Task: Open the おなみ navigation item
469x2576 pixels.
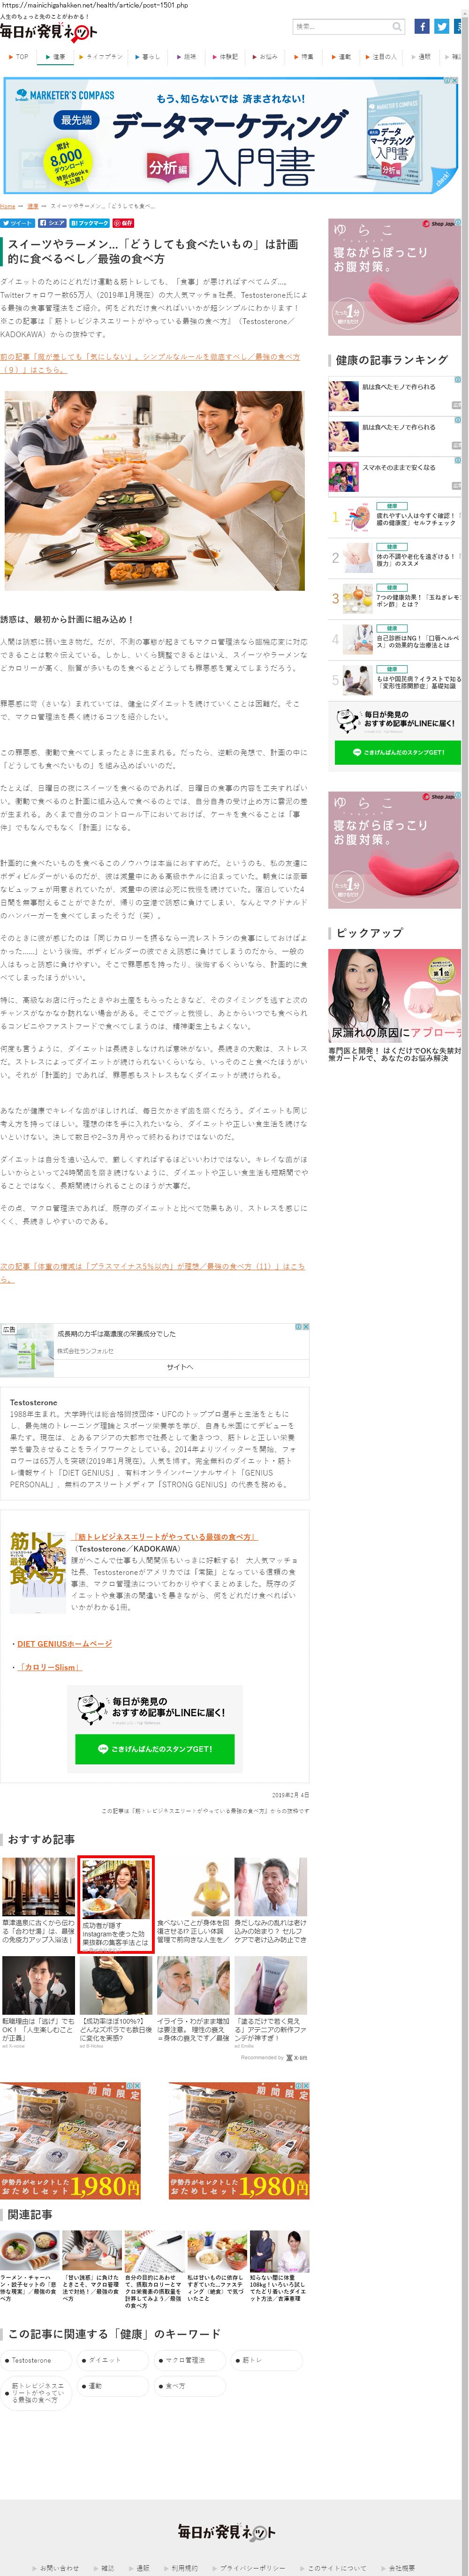Action: pyautogui.click(x=265, y=57)
